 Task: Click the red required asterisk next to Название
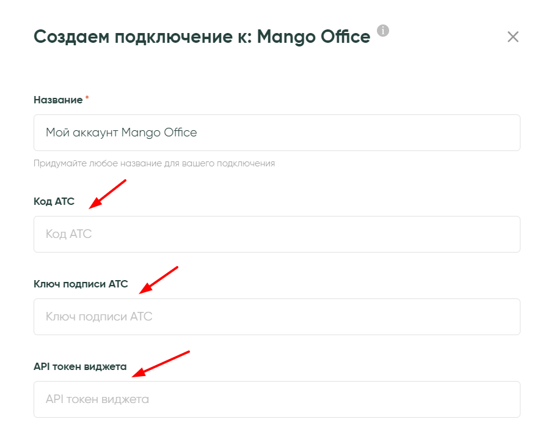point(87,98)
